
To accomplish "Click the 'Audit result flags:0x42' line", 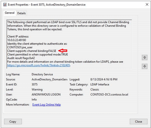I will pyautogui.click(x=21, y=58).
